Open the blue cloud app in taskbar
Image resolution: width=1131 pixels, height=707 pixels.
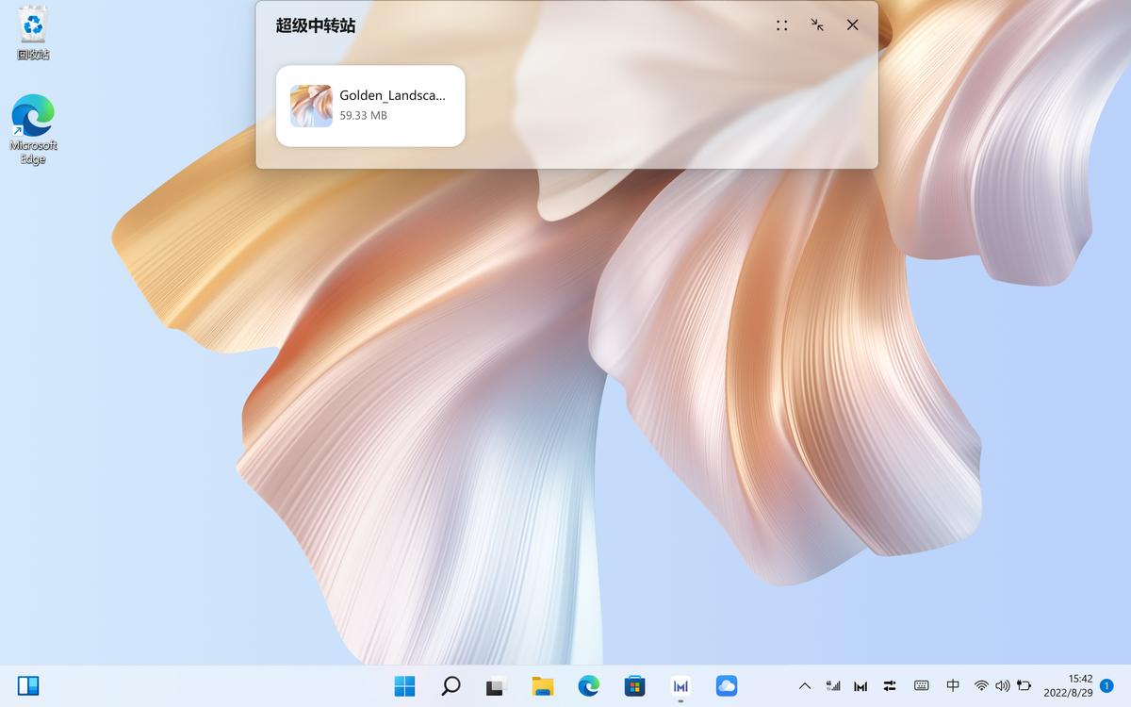point(726,685)
